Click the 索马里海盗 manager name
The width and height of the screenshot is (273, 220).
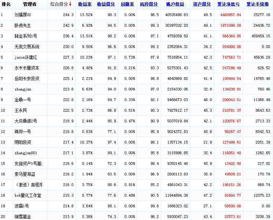(25, 174)
